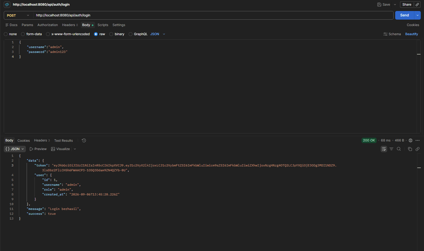Open the raw body JSON language dropdown
The image size is (424, 251).
(158, 34)
